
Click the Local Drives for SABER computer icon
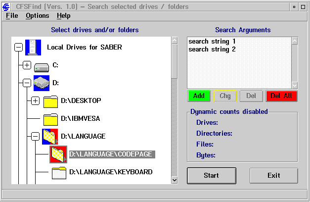33,48
